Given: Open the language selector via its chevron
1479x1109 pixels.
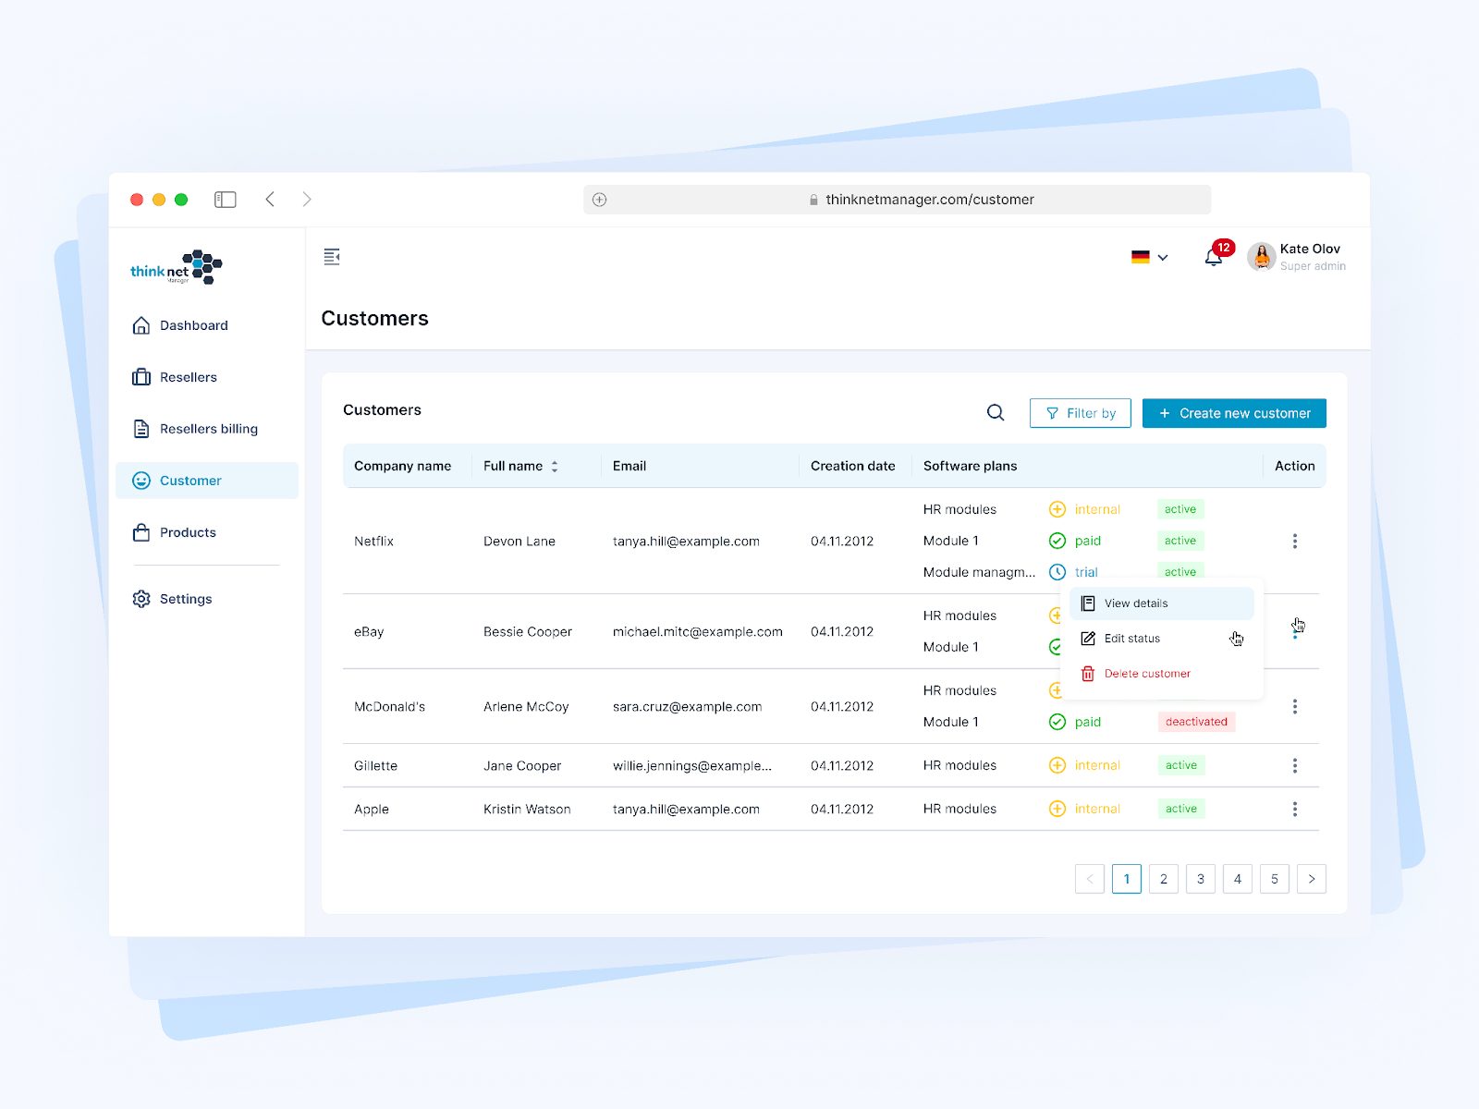Looking at the screenshot, I should pos(1163,257).
